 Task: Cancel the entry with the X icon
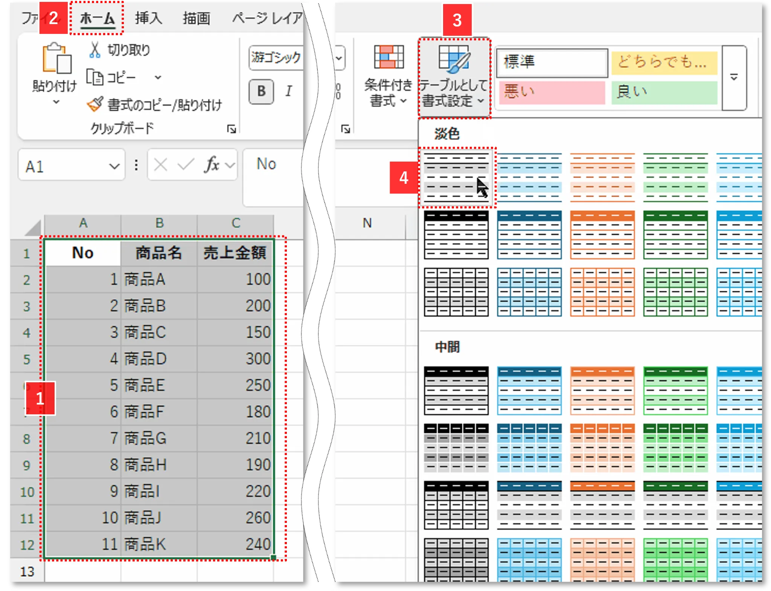[161, 165]
